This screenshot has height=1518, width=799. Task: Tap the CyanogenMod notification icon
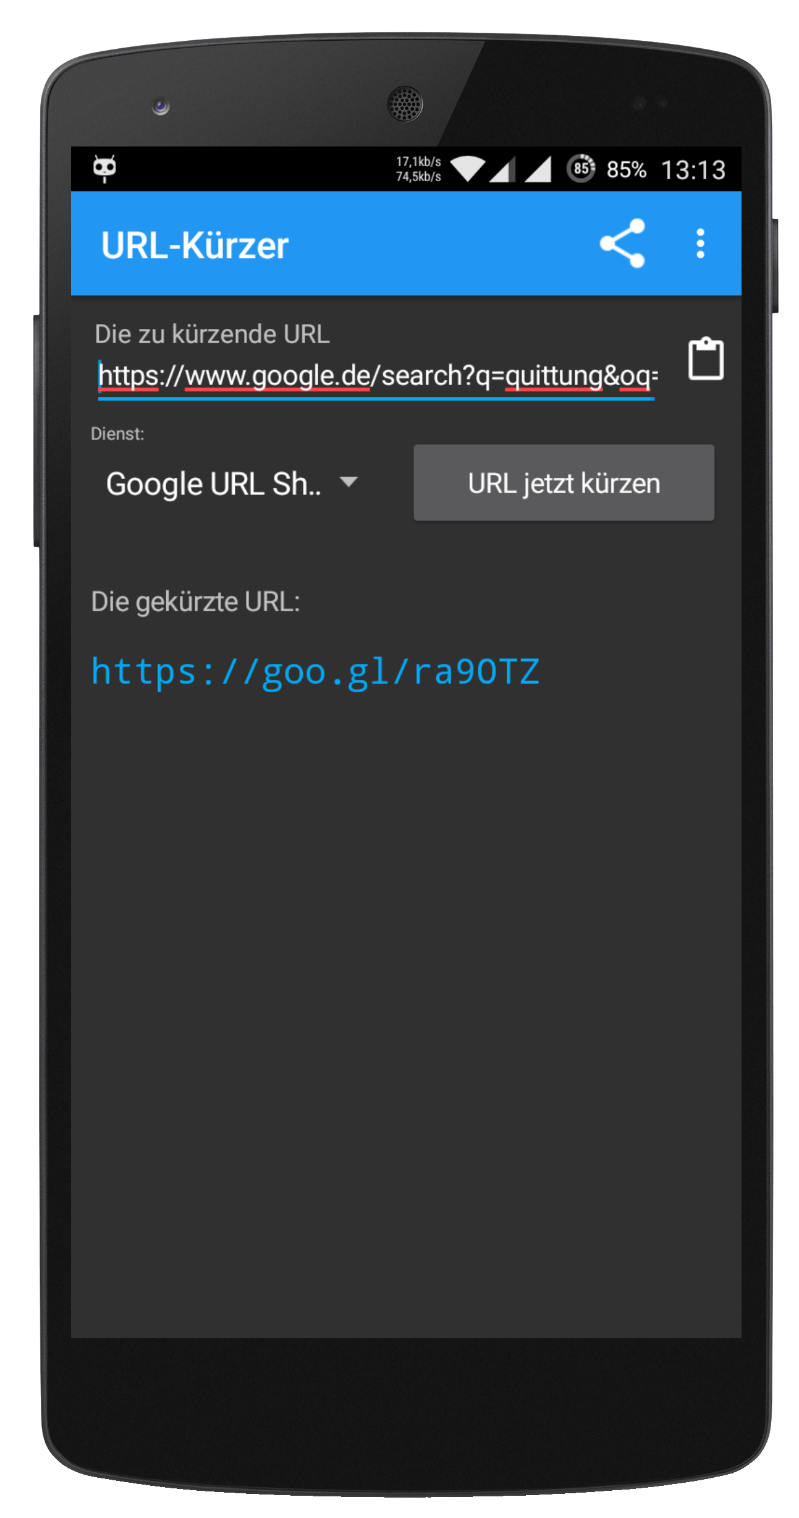104,168
